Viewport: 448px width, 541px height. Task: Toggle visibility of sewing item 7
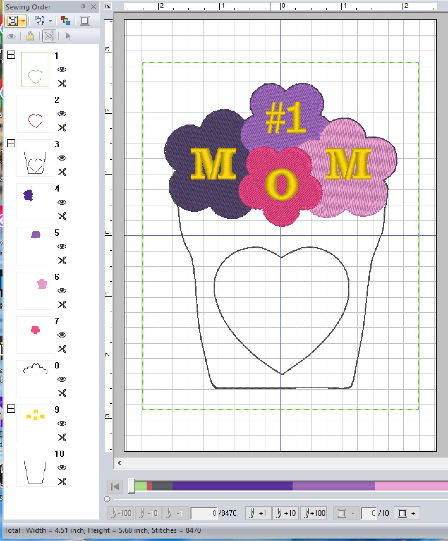62,335
